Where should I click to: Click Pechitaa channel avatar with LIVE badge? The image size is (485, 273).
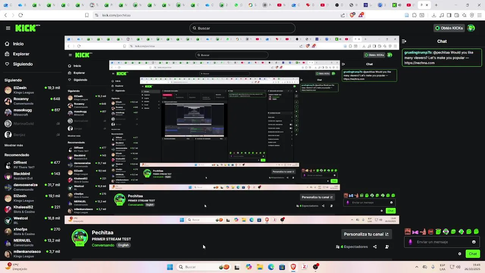[x=80, y=238]
